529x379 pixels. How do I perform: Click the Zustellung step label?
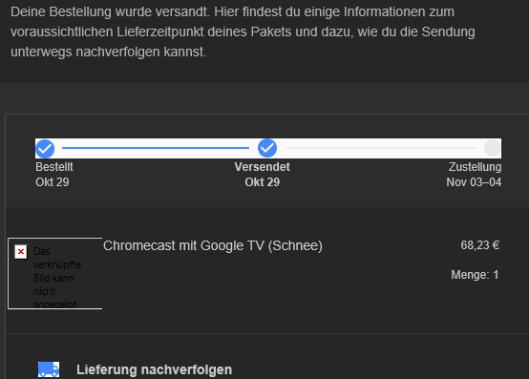(x=475, y=167)
